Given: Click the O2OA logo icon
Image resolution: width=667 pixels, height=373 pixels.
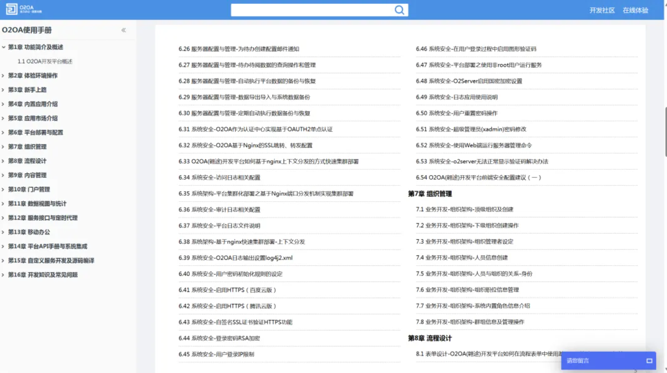Looking at the screenshot, I should pos(12,9).
